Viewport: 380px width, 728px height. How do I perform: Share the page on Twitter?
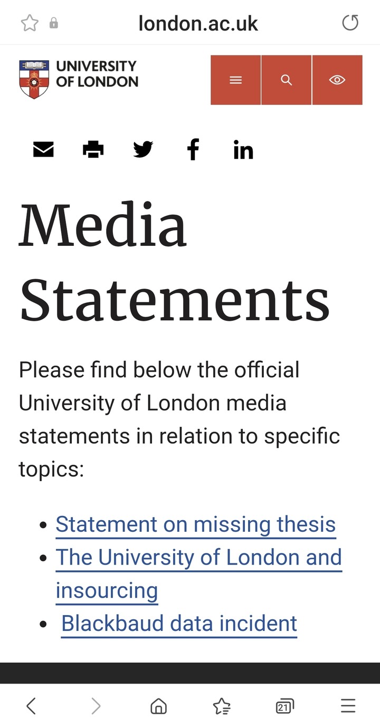point(143,150)
